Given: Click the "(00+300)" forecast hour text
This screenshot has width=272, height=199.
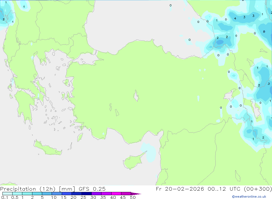Looking at the screenshot, I should coord(258,189).
